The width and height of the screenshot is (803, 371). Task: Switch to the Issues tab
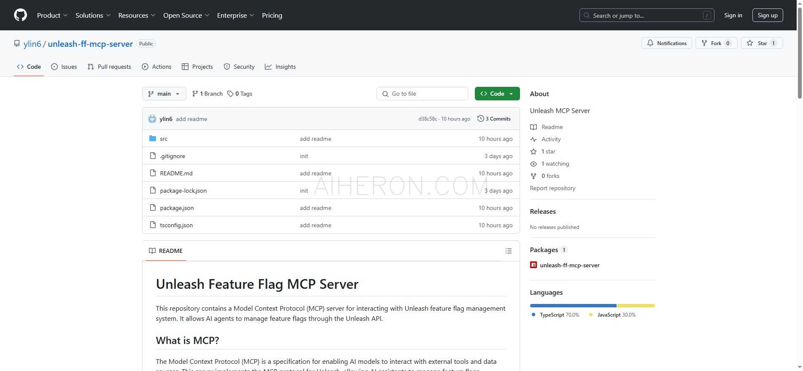pos(64,67)
